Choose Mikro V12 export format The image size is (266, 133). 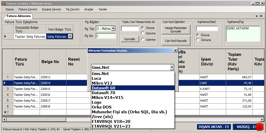(133, 83)
